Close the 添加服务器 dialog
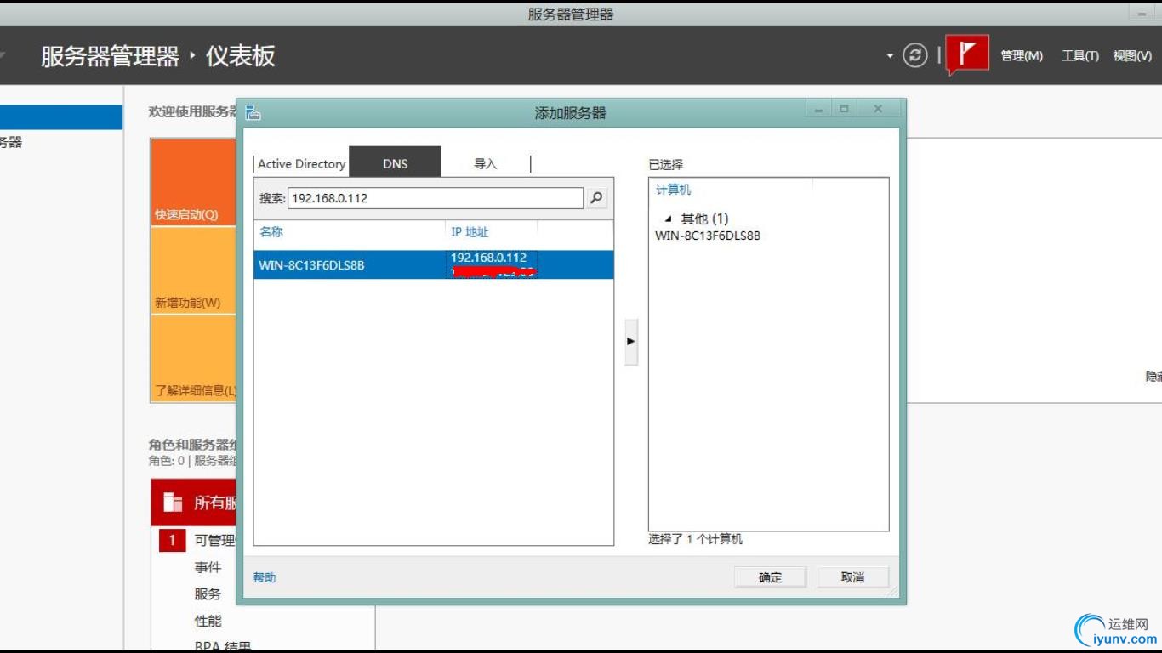This screenshot has height=653, width=1162. [x=878, y=109]
